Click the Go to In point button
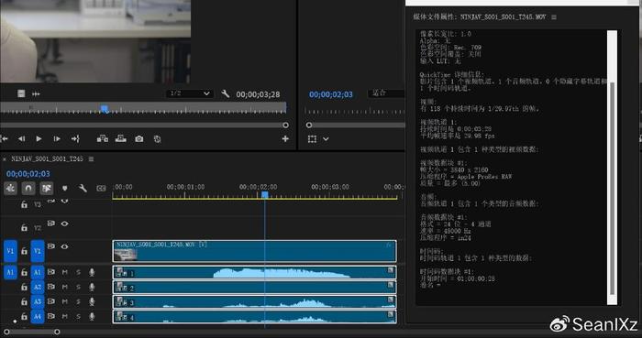 [5, 139]
